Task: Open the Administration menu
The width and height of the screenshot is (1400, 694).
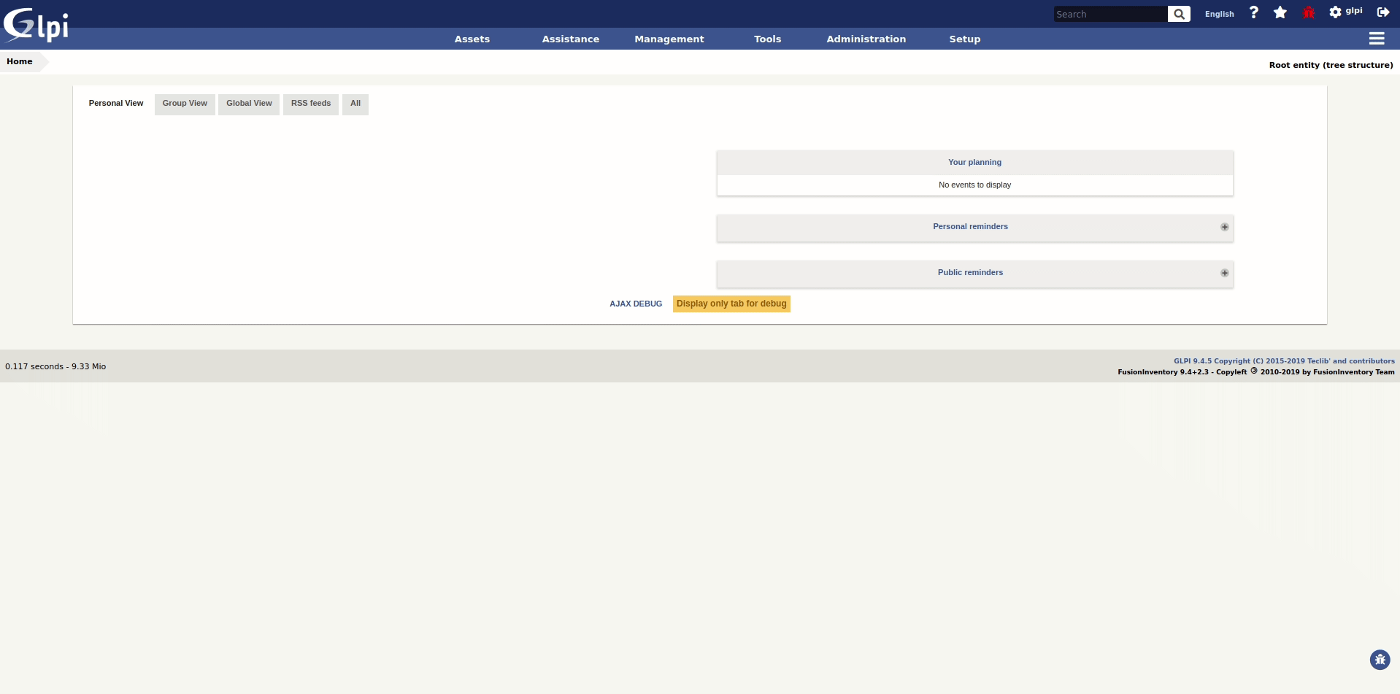Action: click(x=866, y=39)
